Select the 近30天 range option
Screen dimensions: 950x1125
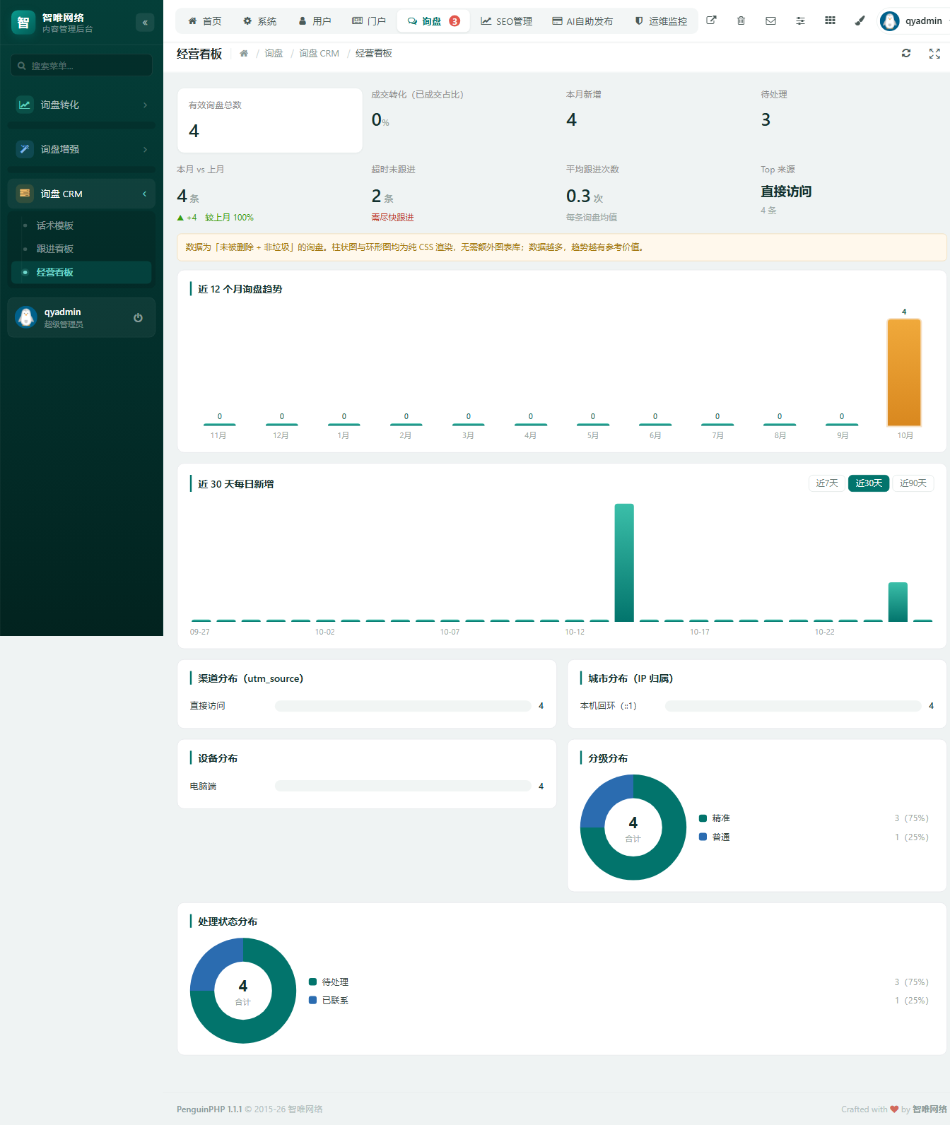tap(869, 483)
